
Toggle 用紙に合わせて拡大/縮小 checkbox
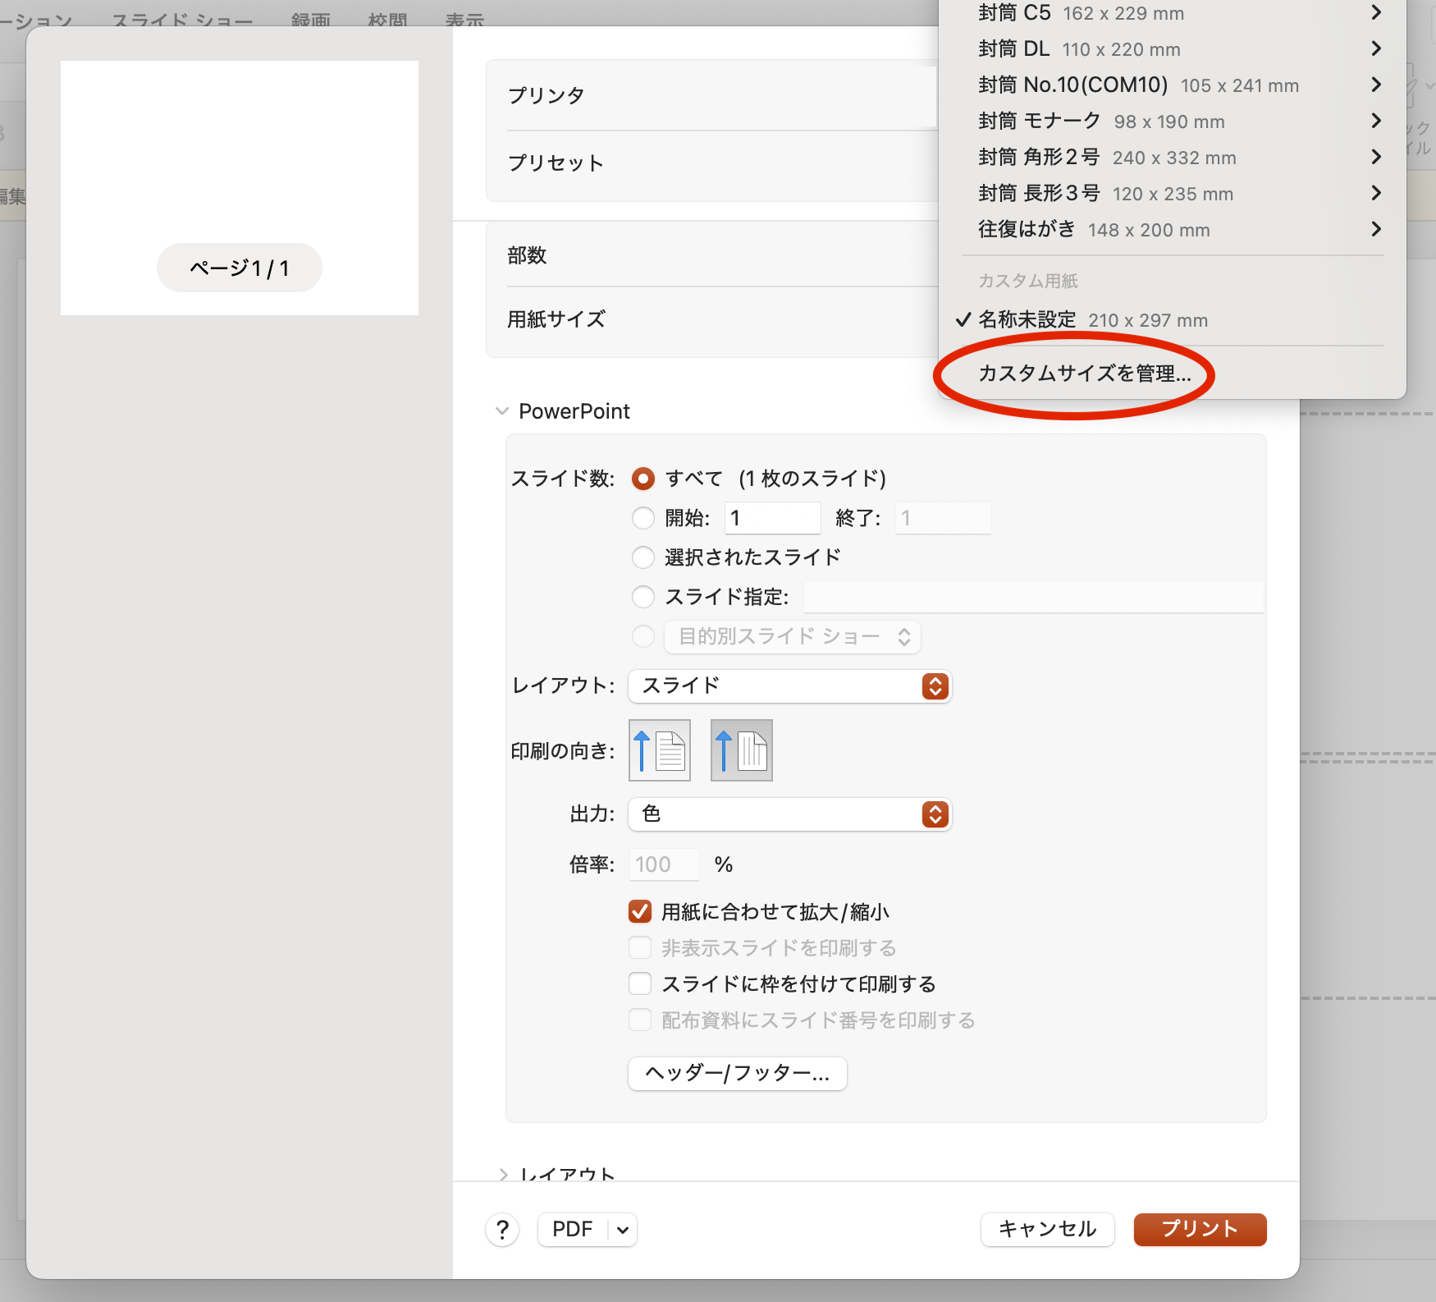pos(640,911)
